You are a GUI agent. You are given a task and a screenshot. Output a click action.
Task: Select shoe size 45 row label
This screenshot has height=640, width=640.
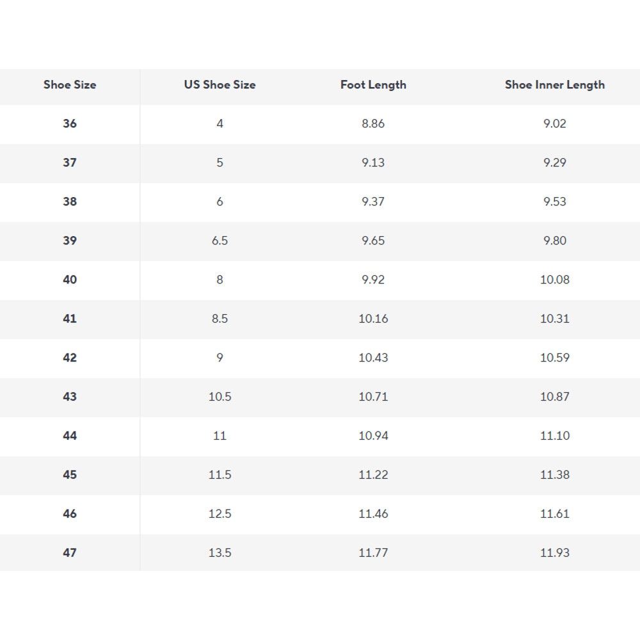[x=70, y=475]
